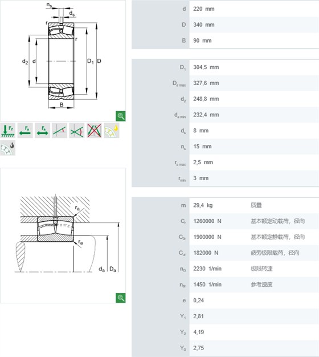Select the bore diameter value 220 mm
319x357 pixels.
pyautogui.click(x=204, y=9)
